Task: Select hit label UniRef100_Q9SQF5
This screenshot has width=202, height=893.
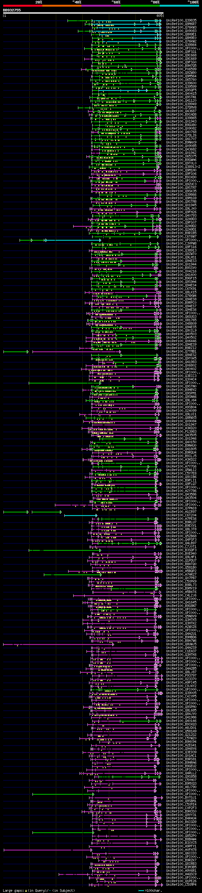Action: (181, 90)
